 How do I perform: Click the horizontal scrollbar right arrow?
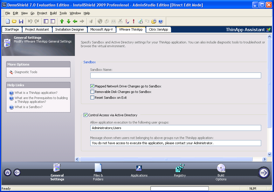(264, 159)
